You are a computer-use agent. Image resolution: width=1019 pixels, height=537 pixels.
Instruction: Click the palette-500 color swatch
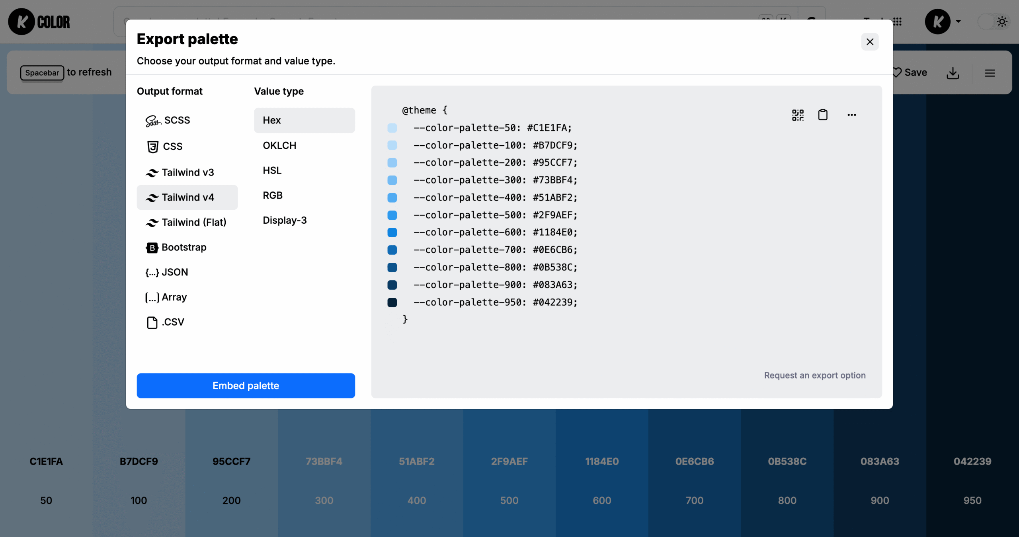click(392, 215)
